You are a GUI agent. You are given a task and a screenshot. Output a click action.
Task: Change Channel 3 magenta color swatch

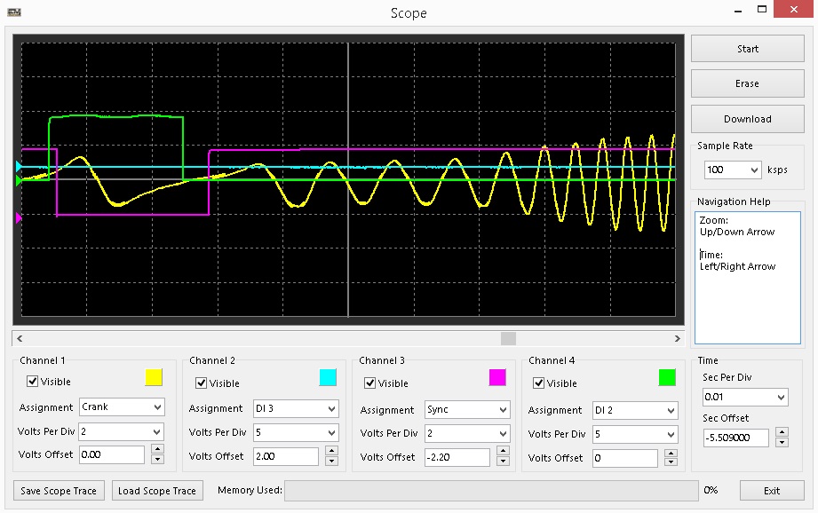tap(497, 377)
